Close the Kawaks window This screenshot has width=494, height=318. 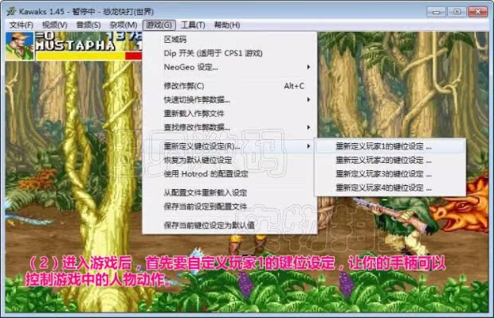pos(477,12)
